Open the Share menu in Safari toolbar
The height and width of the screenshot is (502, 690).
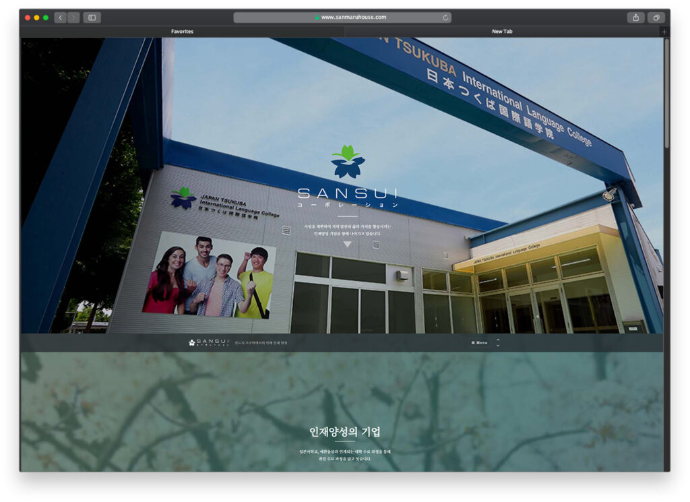click(635, 18)
